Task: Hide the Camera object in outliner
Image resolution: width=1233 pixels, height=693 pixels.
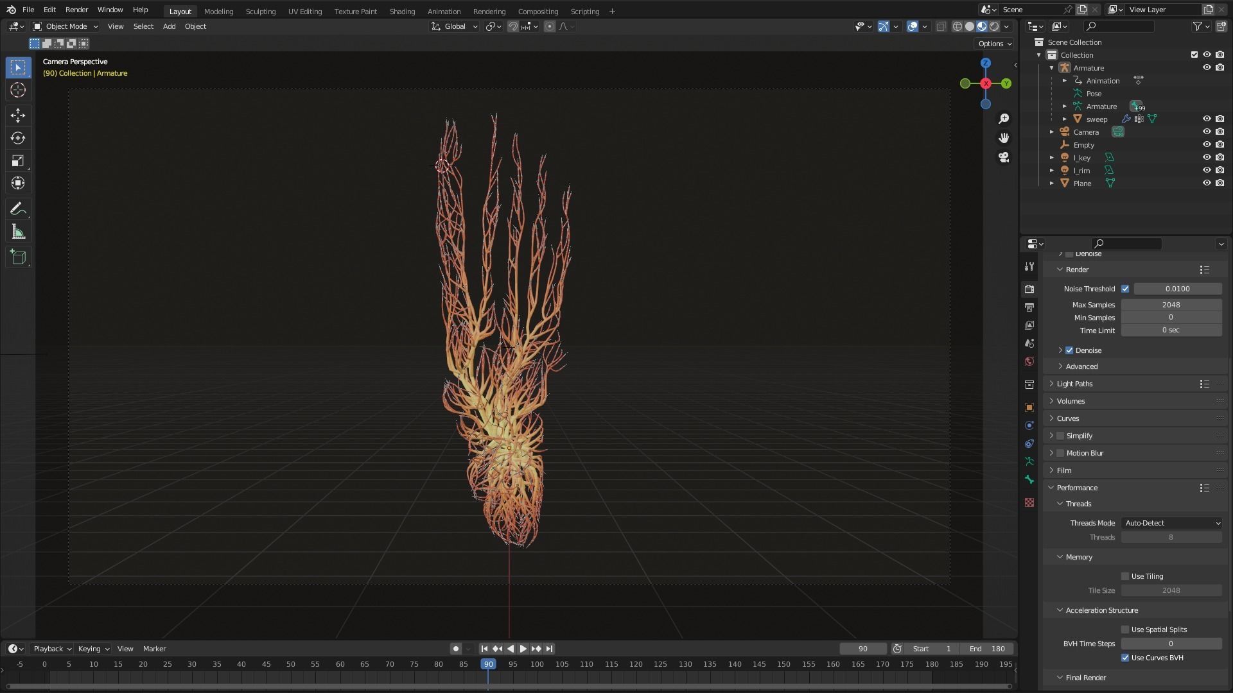Action: (x=1207, y=132)
